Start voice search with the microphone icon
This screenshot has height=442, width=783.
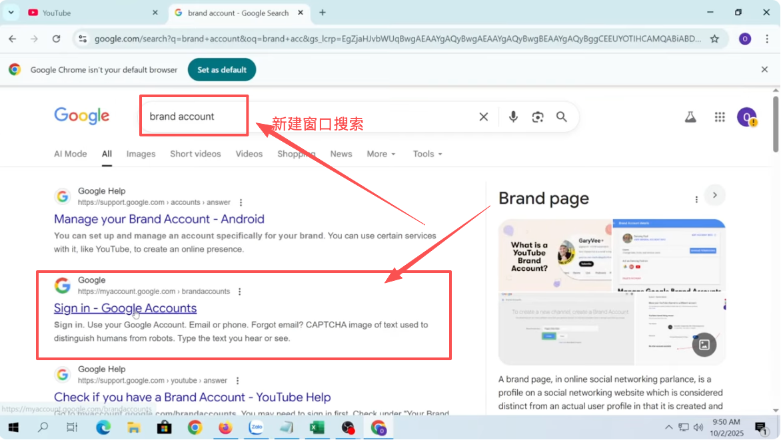coord(514,117)
